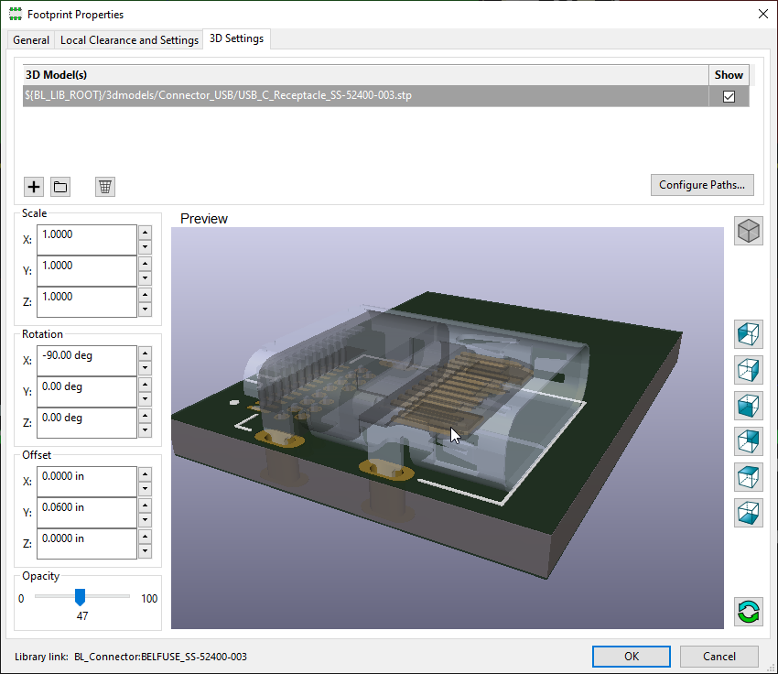The width and height of the screenshot is (778, 674).
Task: Toggle orthographic projection cube icon
Action: 749,231
